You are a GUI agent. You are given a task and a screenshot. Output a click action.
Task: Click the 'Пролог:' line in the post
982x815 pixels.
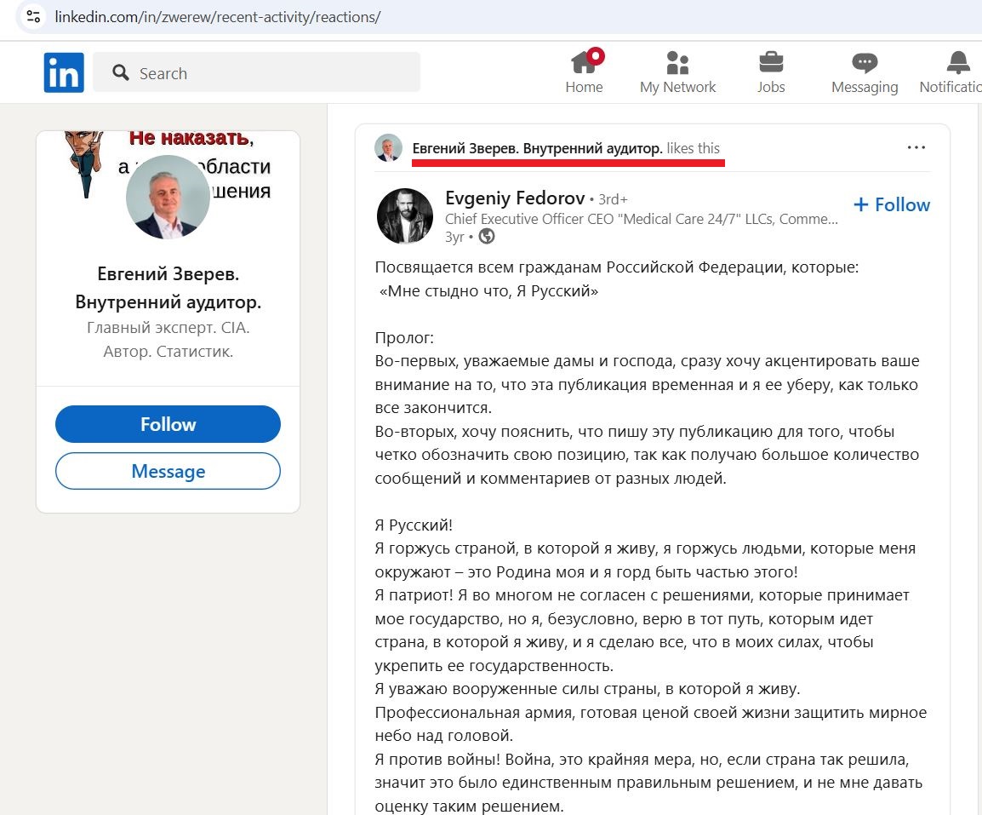[404, 338]
